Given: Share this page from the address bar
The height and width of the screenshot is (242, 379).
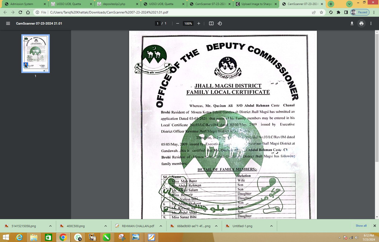Looking at the screenshot, I should click(314, 12).
